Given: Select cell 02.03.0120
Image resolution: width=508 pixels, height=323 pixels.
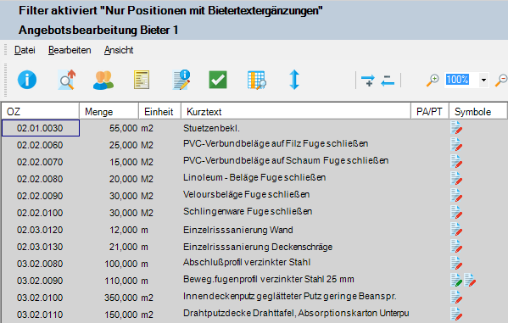Looking at the screenshot, I should click(40, 230).
